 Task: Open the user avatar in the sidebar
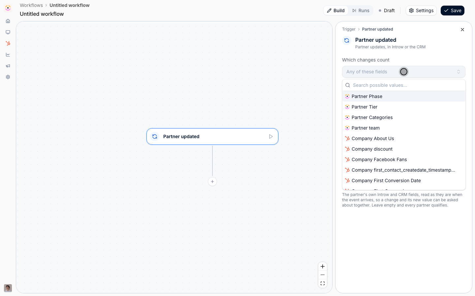click(x=8, y=288)
